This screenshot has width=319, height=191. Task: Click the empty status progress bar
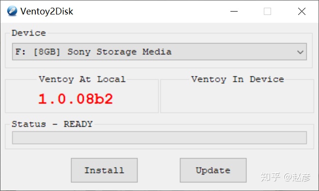tap(159, 137)
